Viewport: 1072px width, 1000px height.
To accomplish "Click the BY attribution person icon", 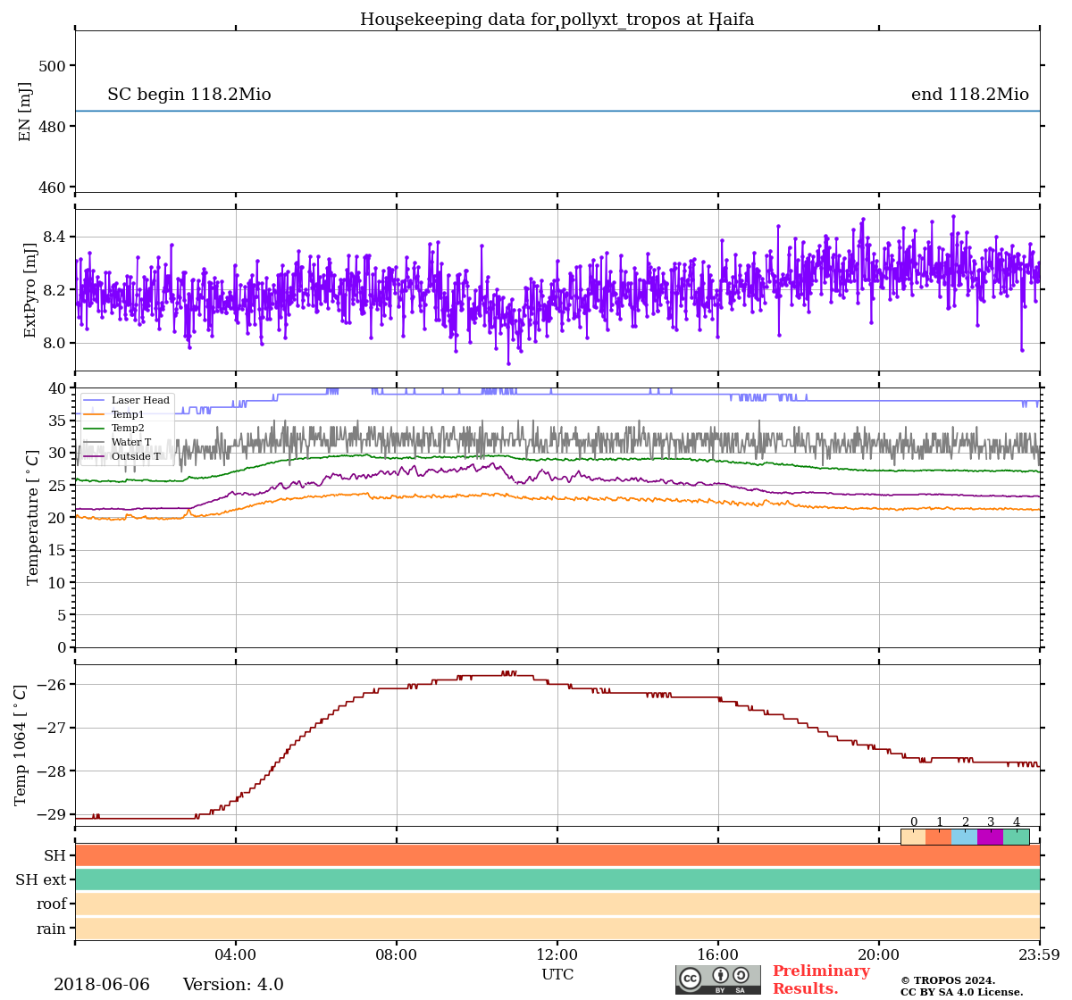I will (x=720, y=975).
